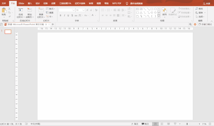Click the orange settings gear icon
The height and width of the screenshot is (126, 214).
pyautogui.click(x=195, y=24)
